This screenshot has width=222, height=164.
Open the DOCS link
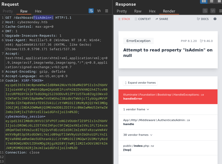tap(202, 19)
